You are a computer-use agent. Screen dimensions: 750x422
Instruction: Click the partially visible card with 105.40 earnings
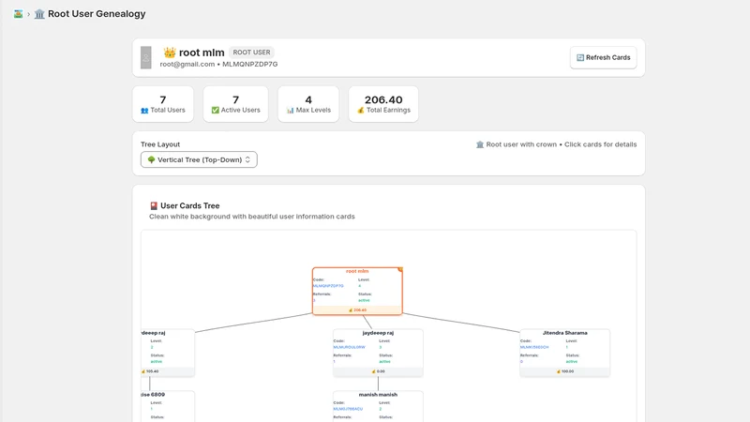(168, 353)
